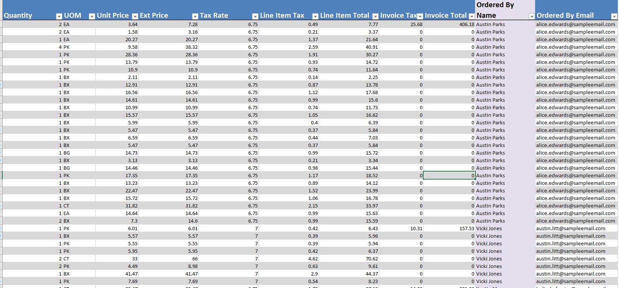
Task: Select Unit Price cell 41.47
Action: [x=117, y=274]
